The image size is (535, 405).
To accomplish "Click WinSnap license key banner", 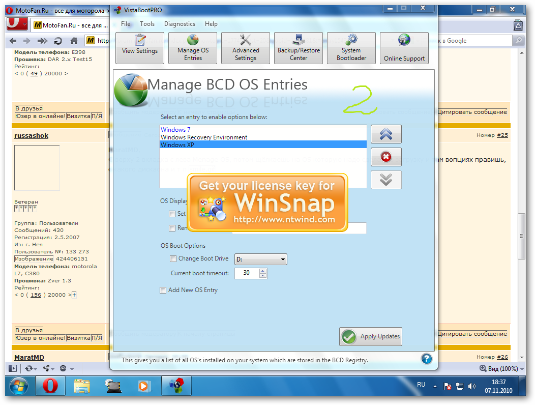I will pos(267,203).
